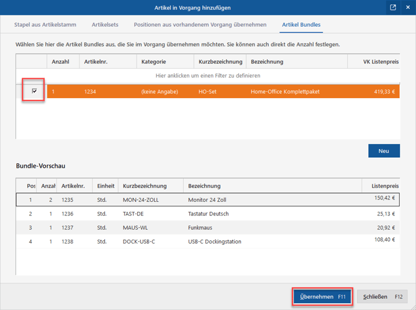This screenshot has width=416, height=310.
Task: Create a new bundle with Neu button
Action: [384, 151]
